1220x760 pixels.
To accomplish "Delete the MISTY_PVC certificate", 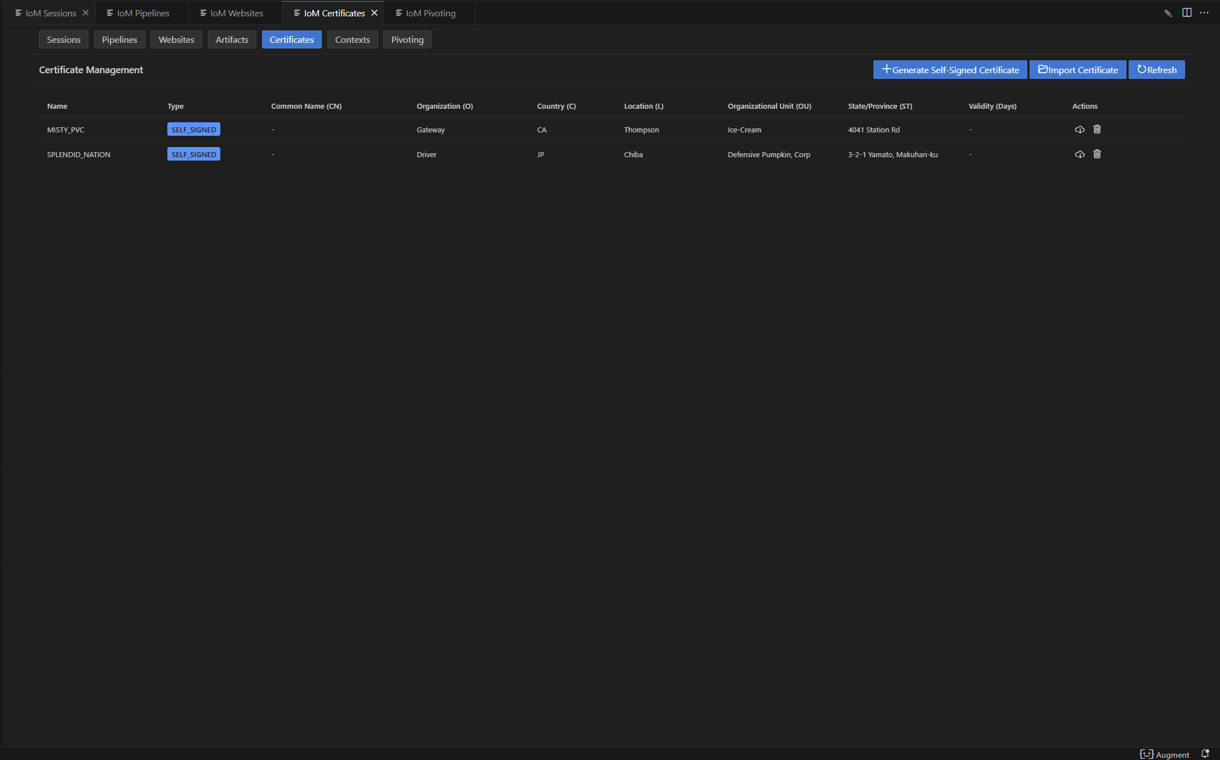I will coord(1097,130).
